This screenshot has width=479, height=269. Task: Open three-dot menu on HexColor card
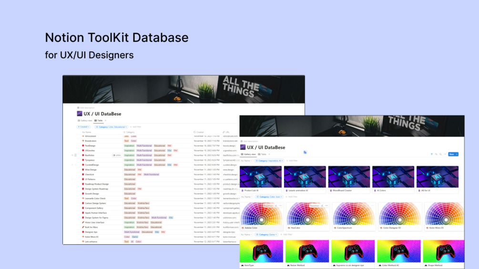tap(326, 206)
